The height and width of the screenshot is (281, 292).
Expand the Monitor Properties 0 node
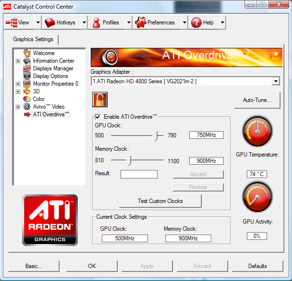pyautogui.click(x=18, y=84)
